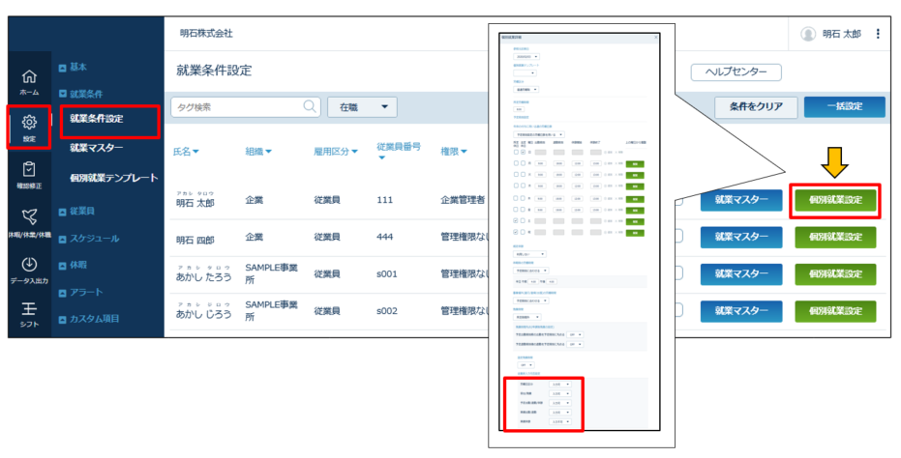Click employee number 111
This screenshot has height=458, width=901.
tap(384, 200)
